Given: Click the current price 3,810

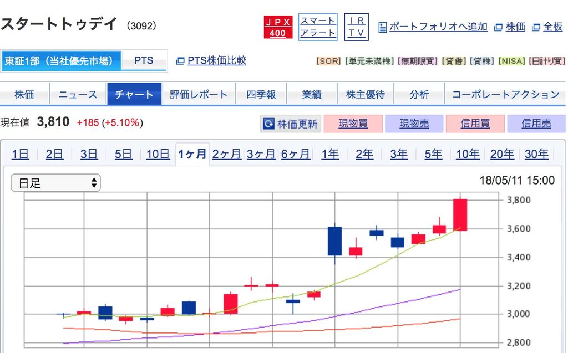Looking at the screenshot, I should (53, 122).
